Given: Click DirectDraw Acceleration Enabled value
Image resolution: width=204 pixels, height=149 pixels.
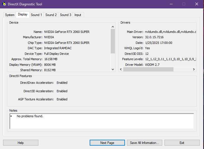Looking at the screenshot, I should pos(62,83).
